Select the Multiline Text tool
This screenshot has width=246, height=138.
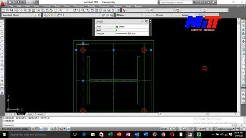(2, 93)
